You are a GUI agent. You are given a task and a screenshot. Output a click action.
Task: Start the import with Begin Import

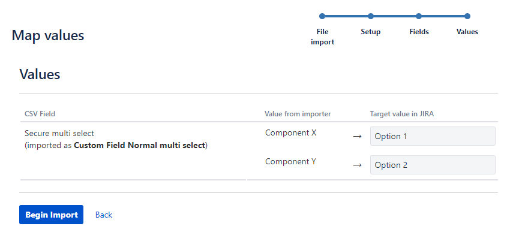(x=51, y=215)
